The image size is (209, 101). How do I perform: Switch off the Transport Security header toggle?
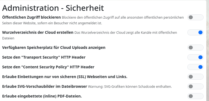click(x=195, y=57)
